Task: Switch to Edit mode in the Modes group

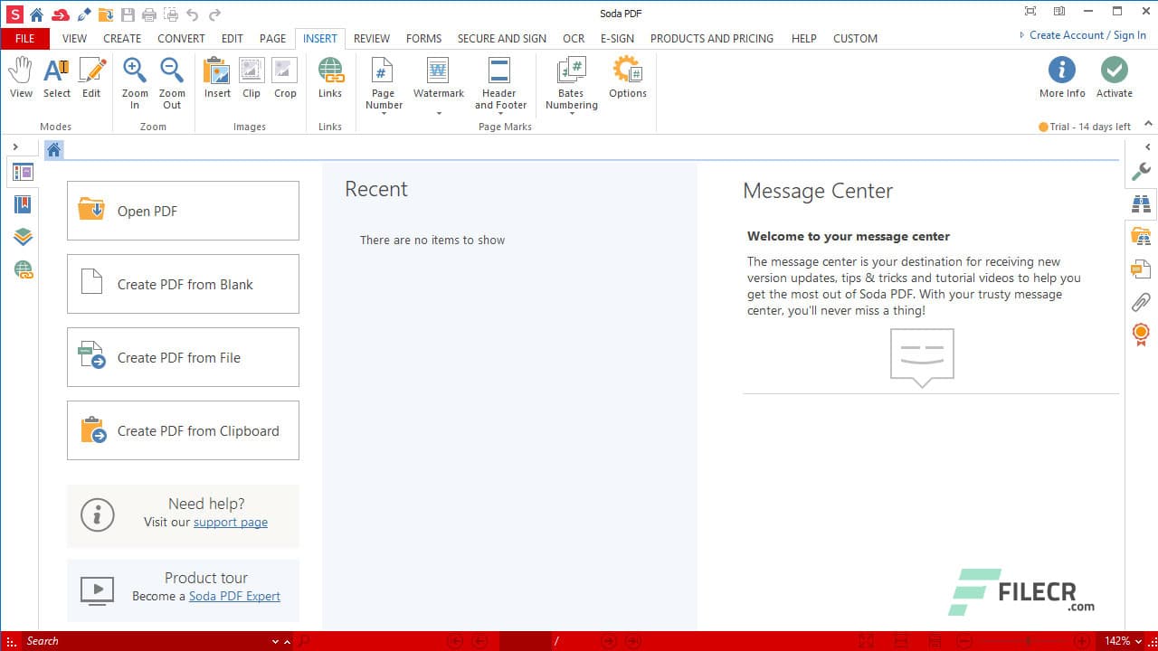Action: (x=91, y=77)
